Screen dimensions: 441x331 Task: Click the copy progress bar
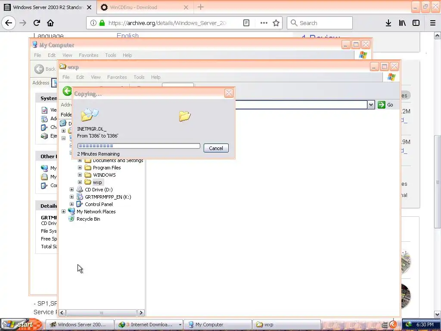click(x=139, y=146)
